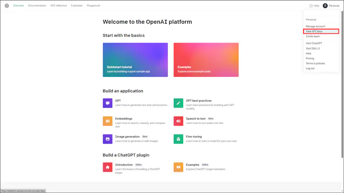Open the GPT best practices pencil icon
The image size is (344, 193).
pyautogui.click(x=179, y=103)
